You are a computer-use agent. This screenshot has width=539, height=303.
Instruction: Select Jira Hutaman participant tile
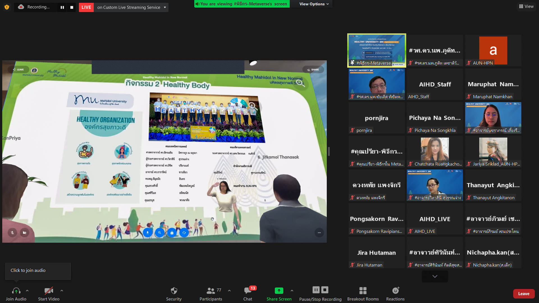(x=377, y=252)
